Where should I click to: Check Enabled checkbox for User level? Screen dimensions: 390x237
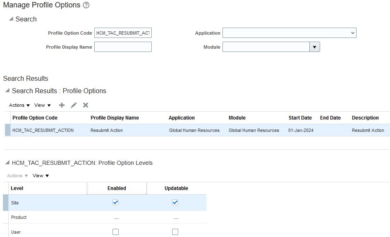point(116,232)
